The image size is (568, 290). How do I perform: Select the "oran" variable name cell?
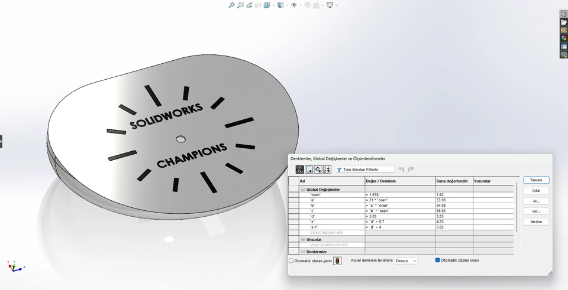332,194
